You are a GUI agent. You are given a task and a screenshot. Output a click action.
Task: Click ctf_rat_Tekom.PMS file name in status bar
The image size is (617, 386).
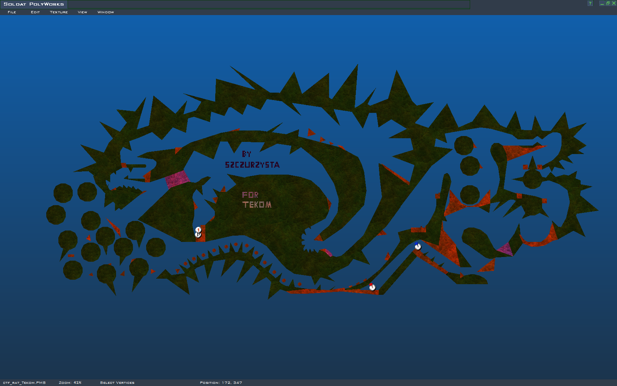pyautogui.click(x=24, y=383)
